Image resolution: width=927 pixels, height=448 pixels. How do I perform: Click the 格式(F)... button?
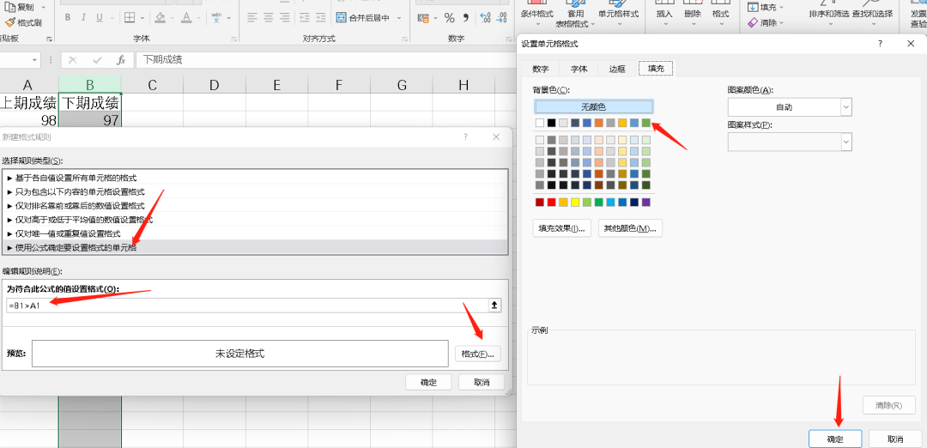(x=477, y=354)
